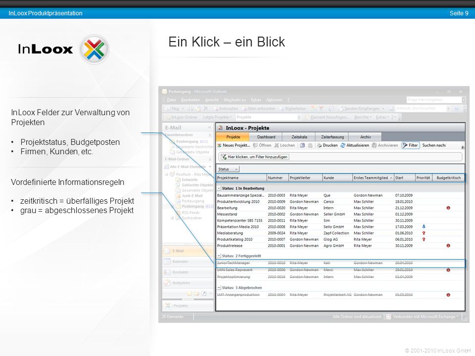The height and width of the screenshot is (356, 475).
Task: Open Projekte in the navigation pane
Action: 188,306
